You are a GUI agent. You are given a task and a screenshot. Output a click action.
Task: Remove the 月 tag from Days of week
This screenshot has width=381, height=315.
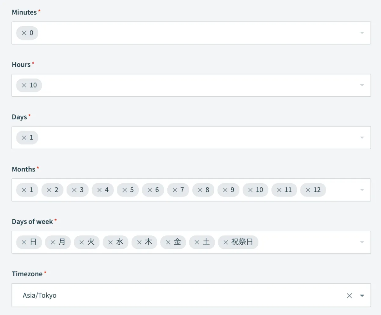coord(53,242)
